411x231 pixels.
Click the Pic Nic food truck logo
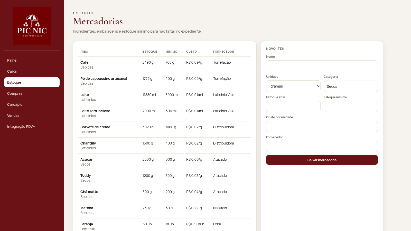pyautogui.click(x=32, y=26)
